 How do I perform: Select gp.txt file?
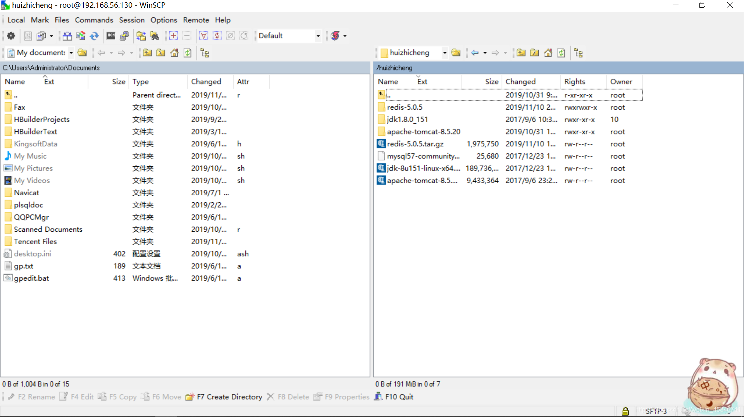(x=23, y=266)
